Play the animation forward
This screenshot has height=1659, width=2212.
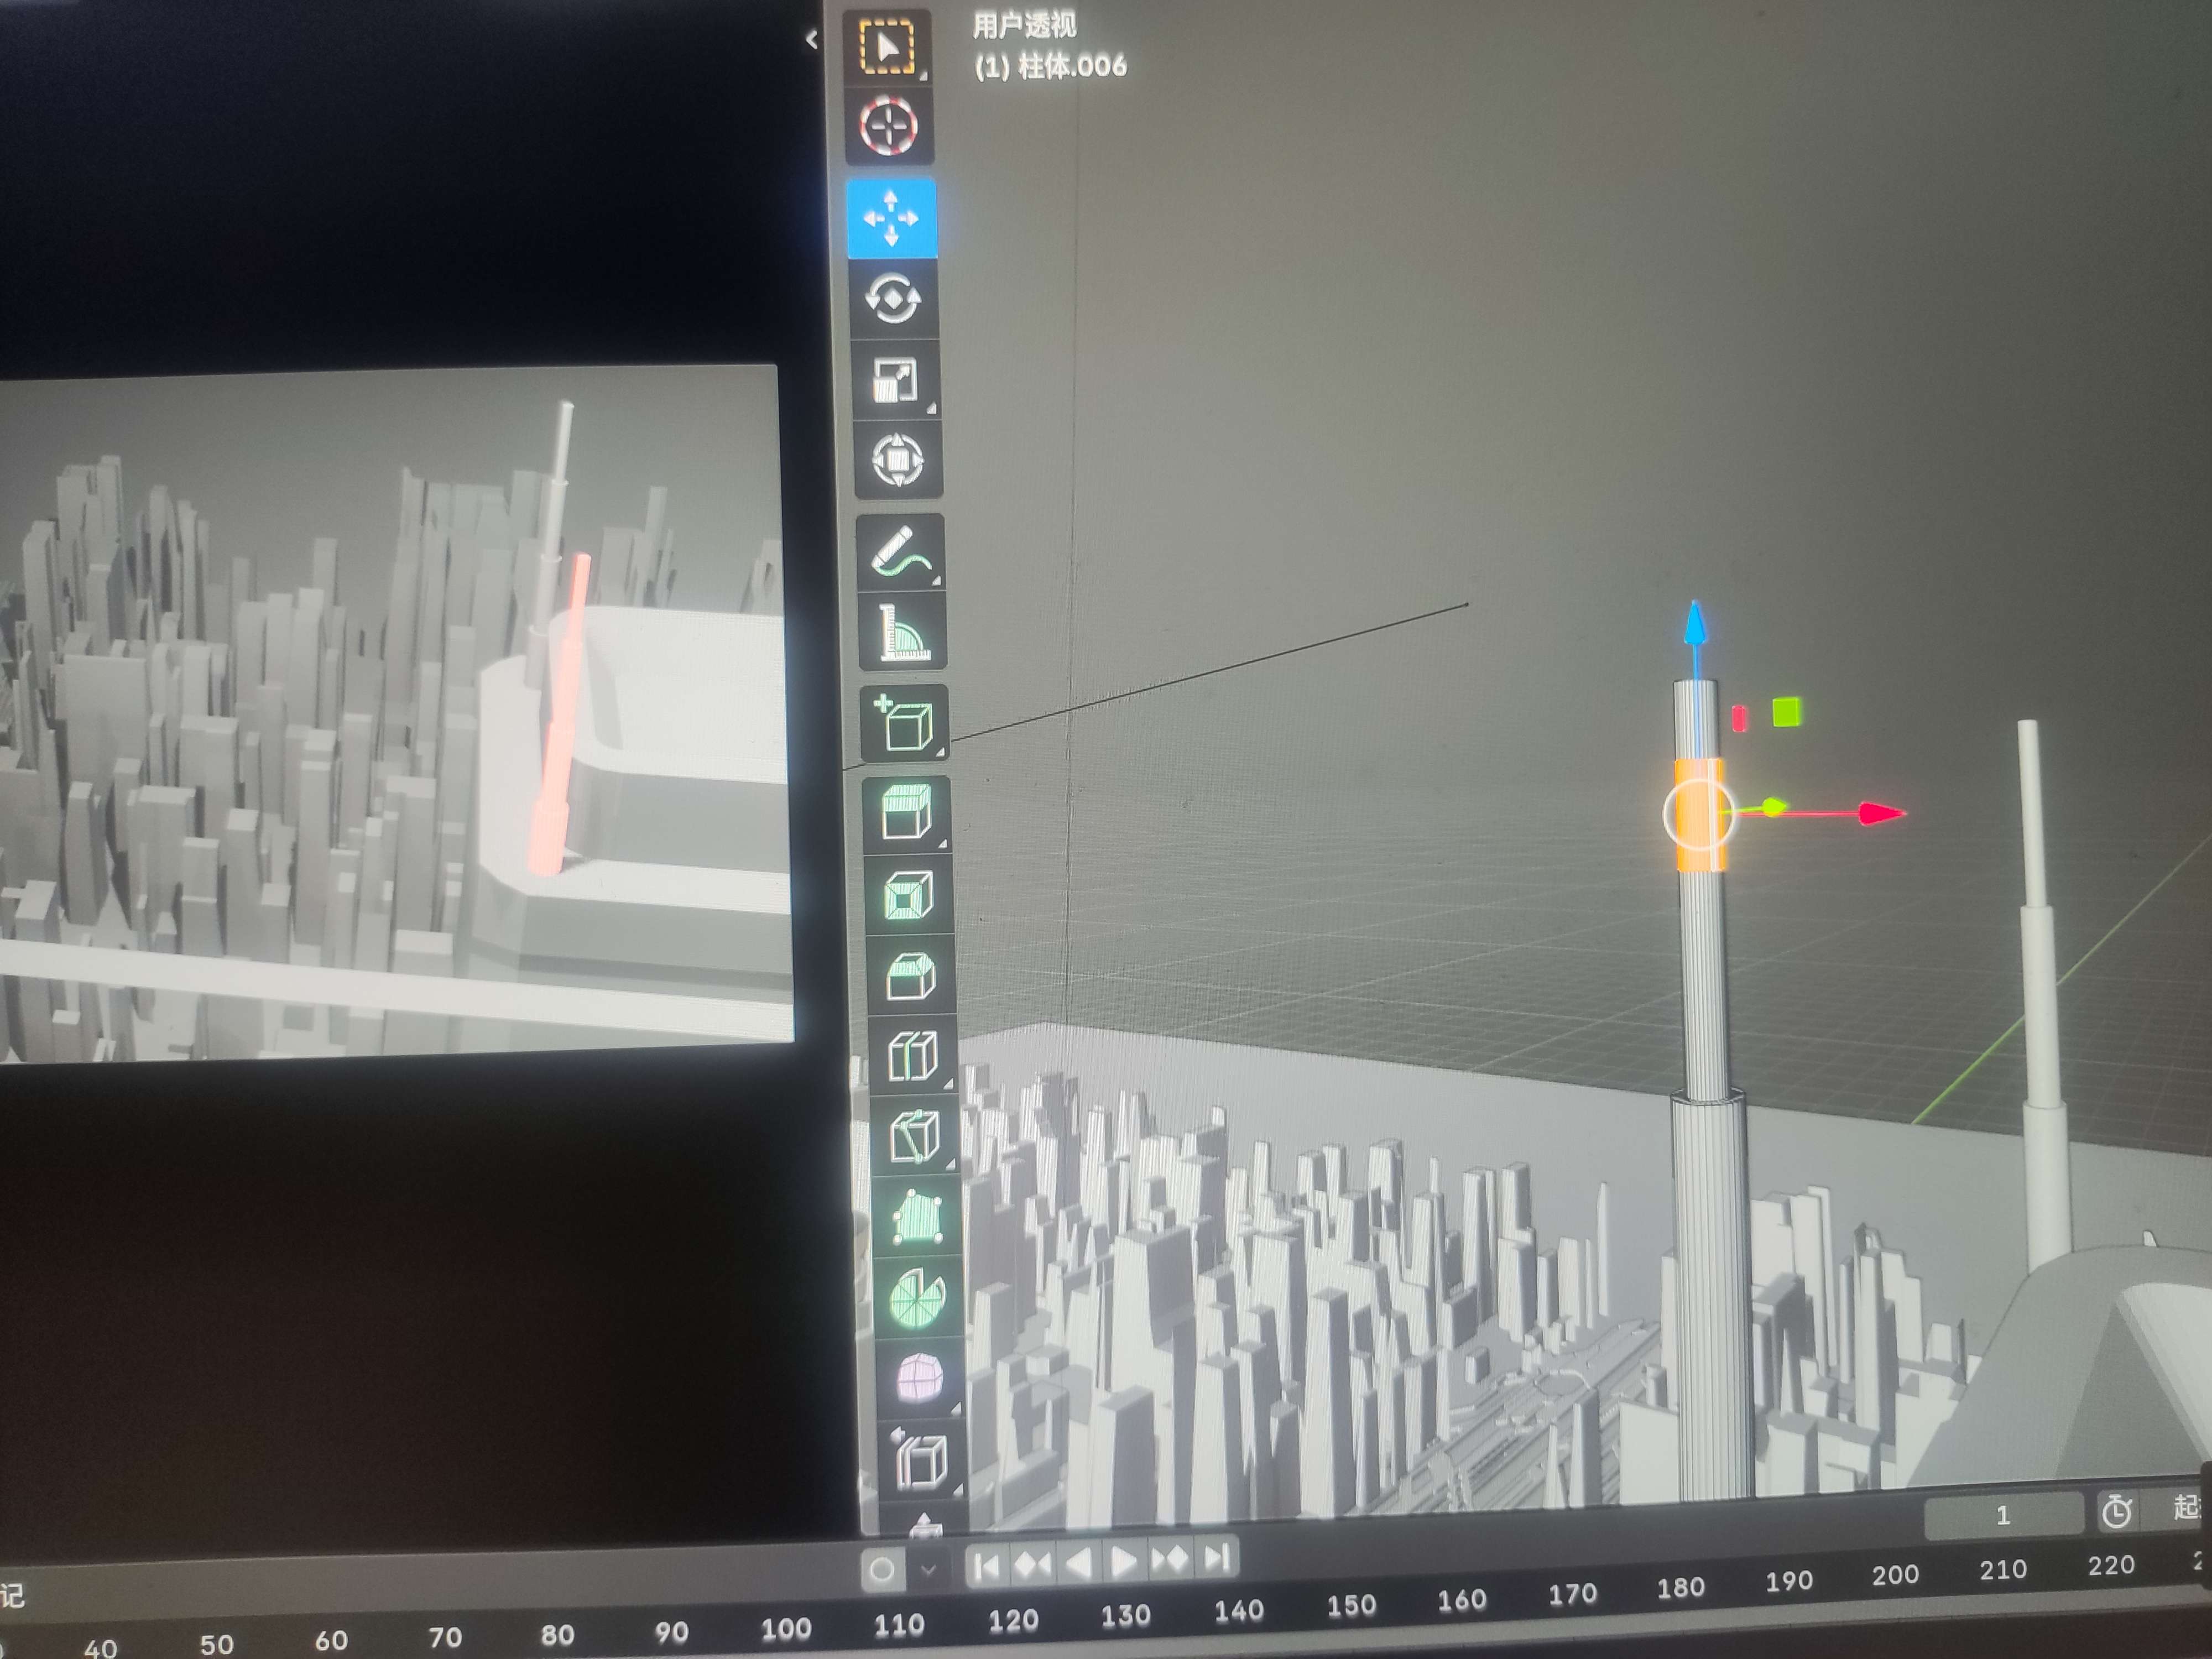tap(1124, 1561)
